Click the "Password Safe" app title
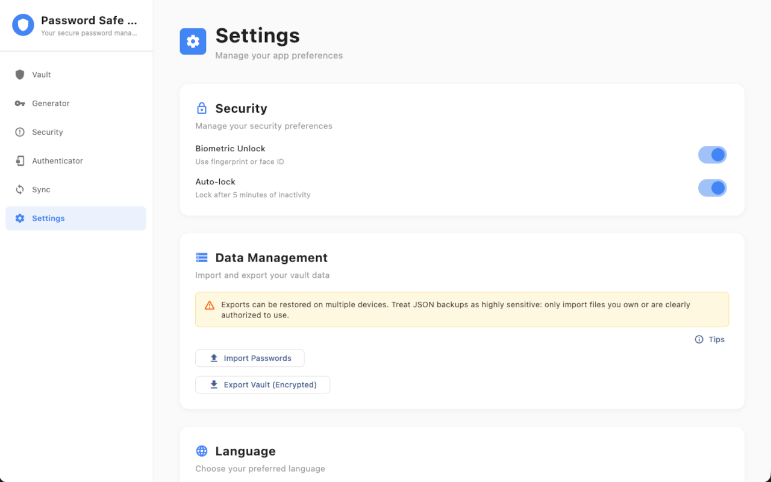This screenshot has width=771, height=482. (89, 20)
